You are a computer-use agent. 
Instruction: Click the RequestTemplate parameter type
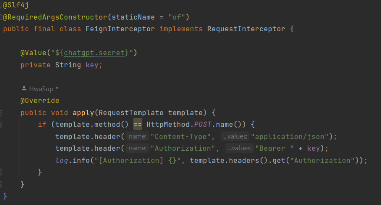click(131, 112)
